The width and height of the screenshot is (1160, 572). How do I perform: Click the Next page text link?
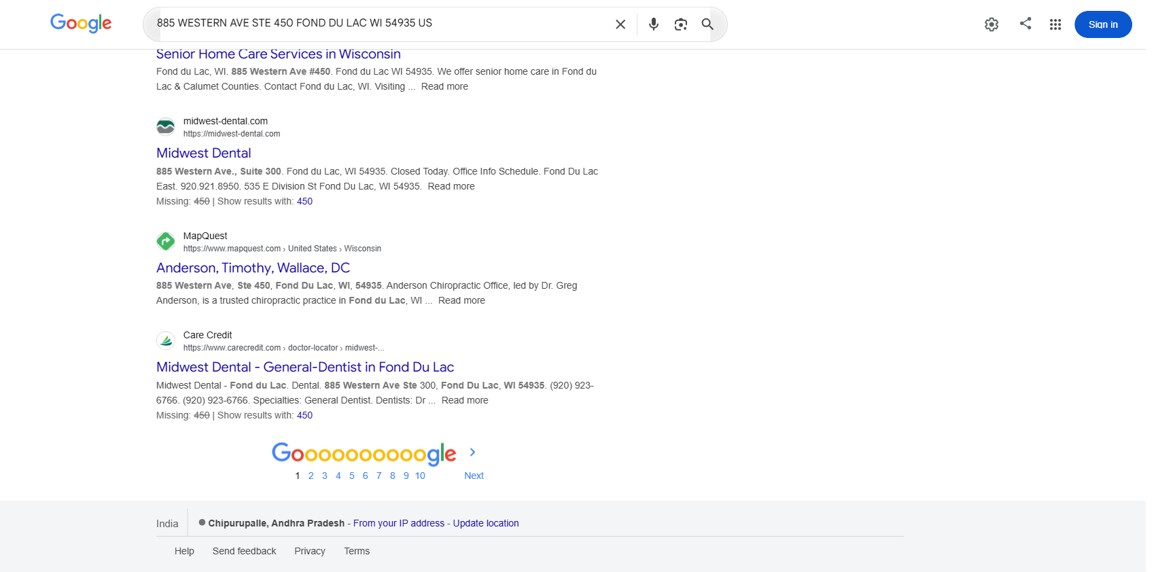[x=474, y=476]
